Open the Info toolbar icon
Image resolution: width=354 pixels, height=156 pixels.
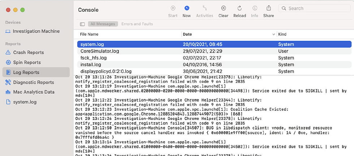(255, 8)
